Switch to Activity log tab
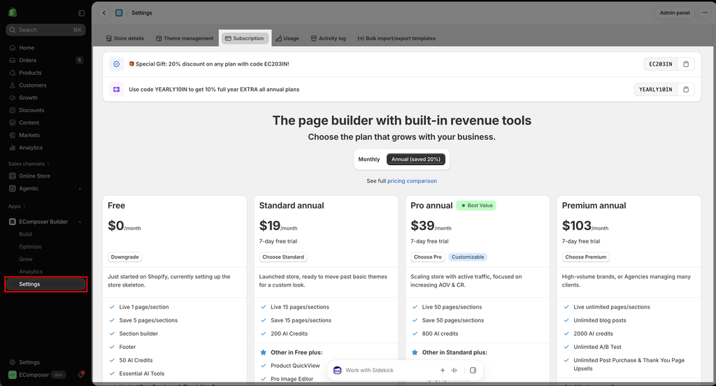716x386 pixels. [329, 38]
